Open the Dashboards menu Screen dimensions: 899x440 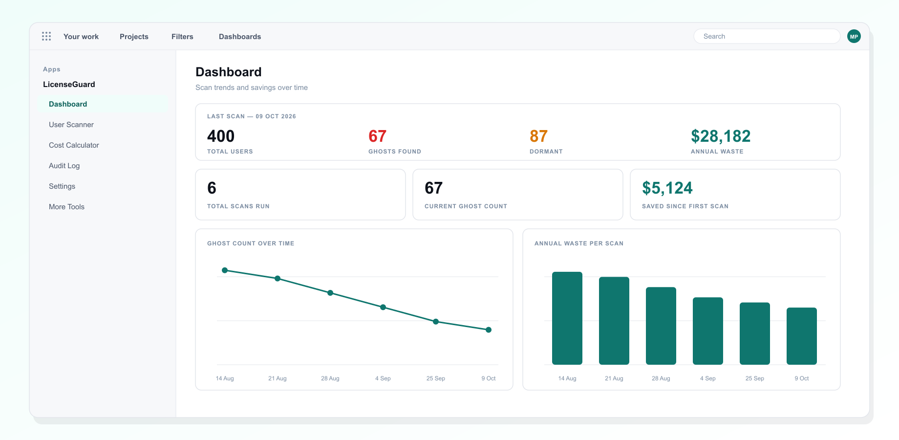tap(240, 37)
